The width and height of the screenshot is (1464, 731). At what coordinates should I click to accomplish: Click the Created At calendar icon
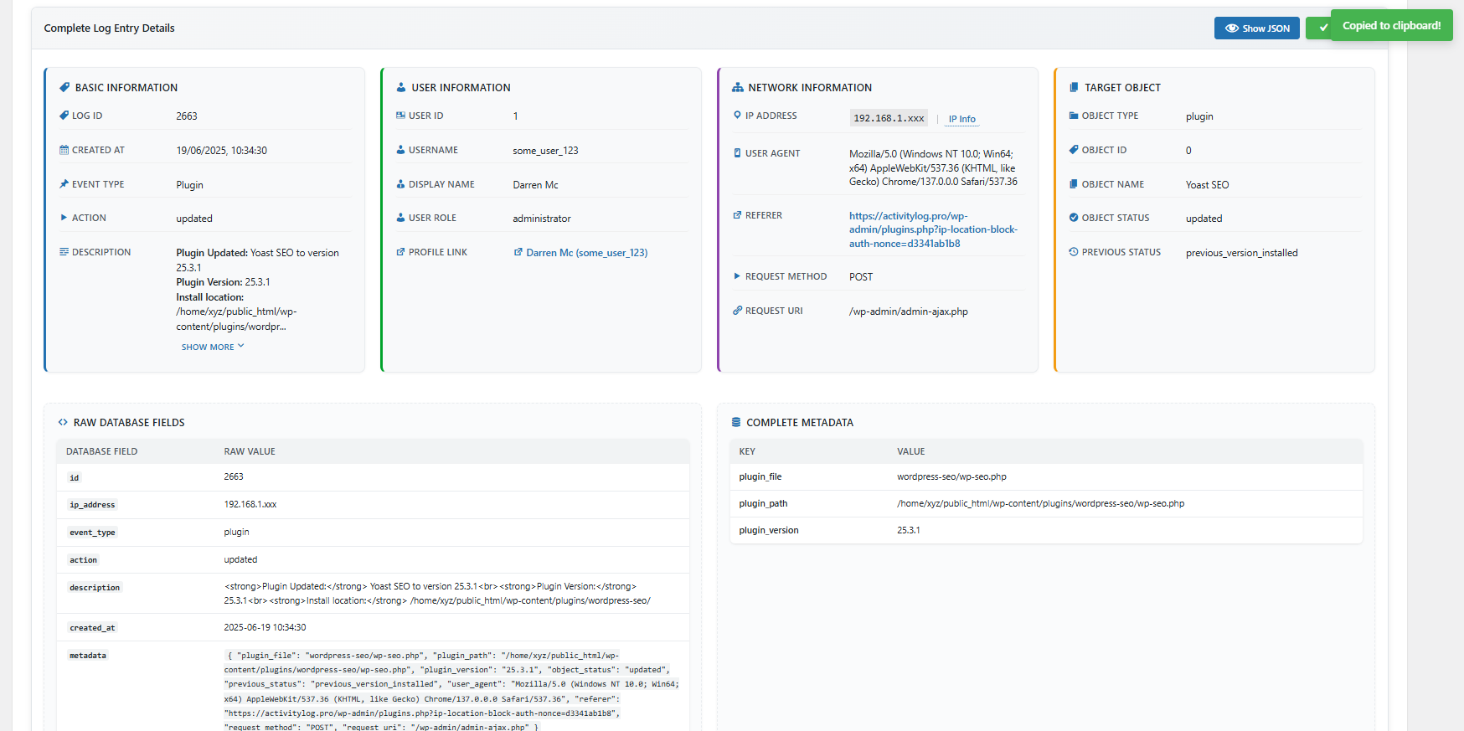click(x=64, y=150)
